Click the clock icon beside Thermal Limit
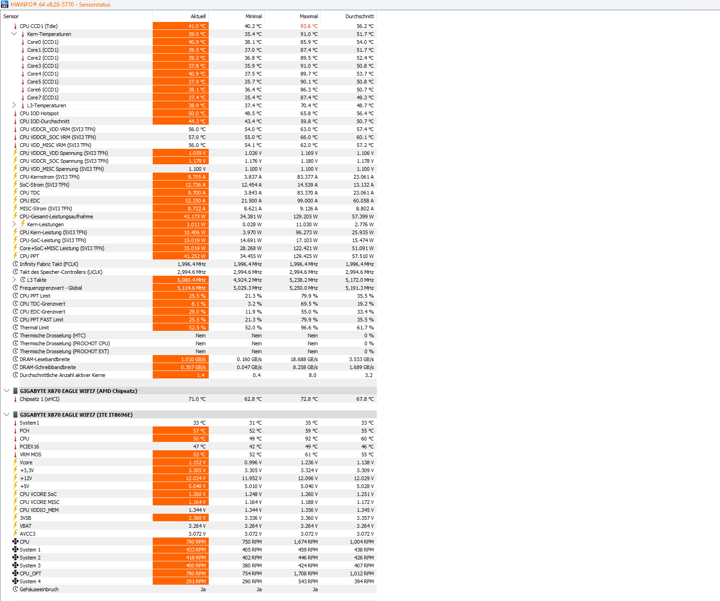 15,328
